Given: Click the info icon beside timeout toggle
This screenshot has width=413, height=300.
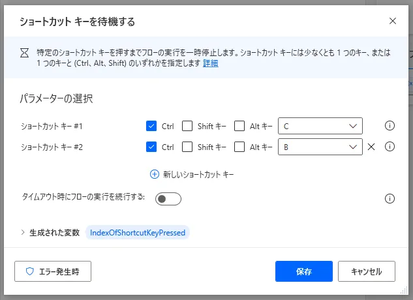Looking at the screenshot, I should coord(390,199).
